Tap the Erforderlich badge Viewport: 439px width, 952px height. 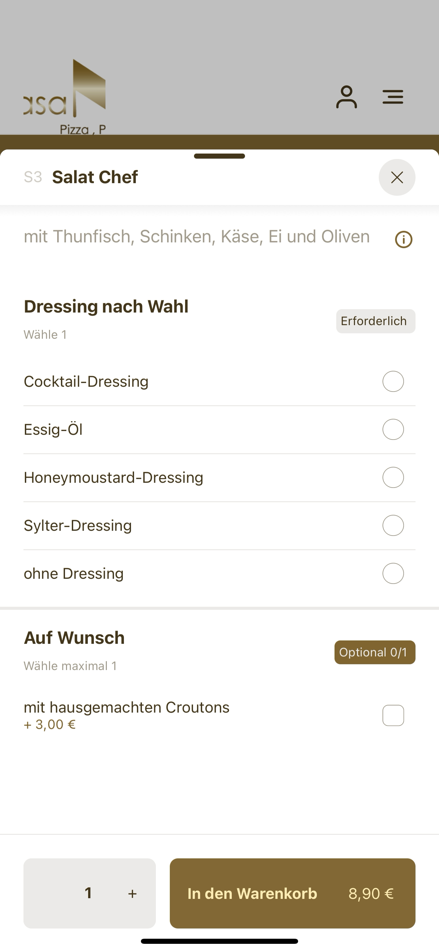375,321
